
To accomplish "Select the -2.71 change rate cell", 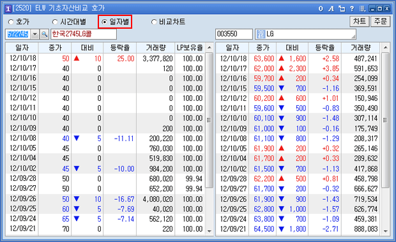I will click(x=324, y=229).
